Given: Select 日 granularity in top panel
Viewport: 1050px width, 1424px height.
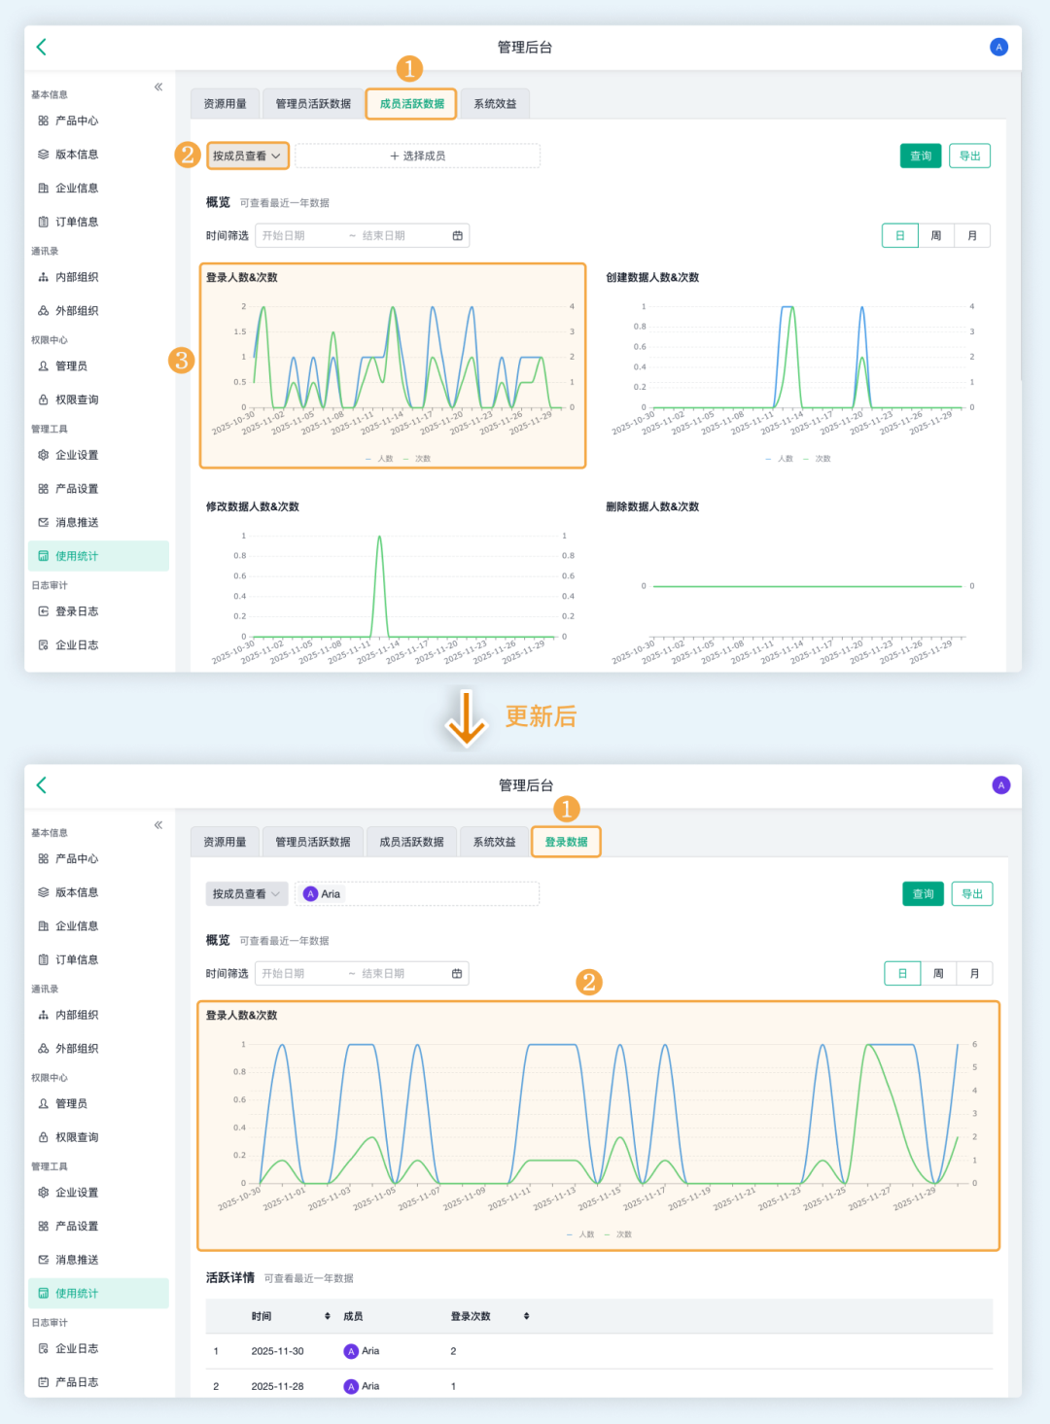Looking at the screenshot, I should 900,236.
